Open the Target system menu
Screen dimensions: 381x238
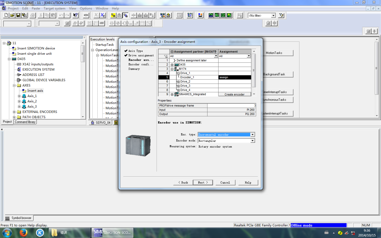point(54,8)
